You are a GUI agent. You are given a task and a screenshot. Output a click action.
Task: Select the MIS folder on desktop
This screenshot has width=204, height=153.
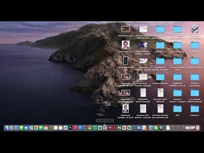click(178, 109)
